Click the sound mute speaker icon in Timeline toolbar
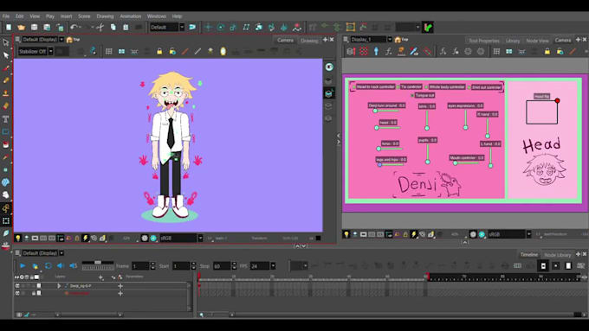589x331 pixels. point(61,266)
